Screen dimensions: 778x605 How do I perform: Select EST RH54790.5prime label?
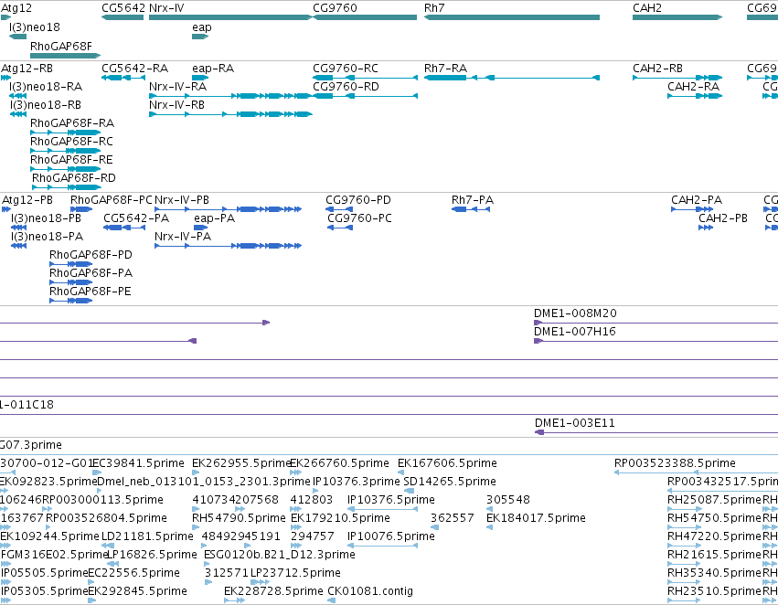pyautogui.click(x=239, y=518)
